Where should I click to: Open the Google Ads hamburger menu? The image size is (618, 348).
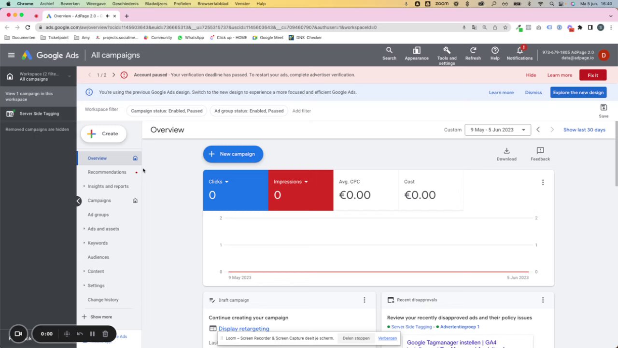click(x=11, y=55)
